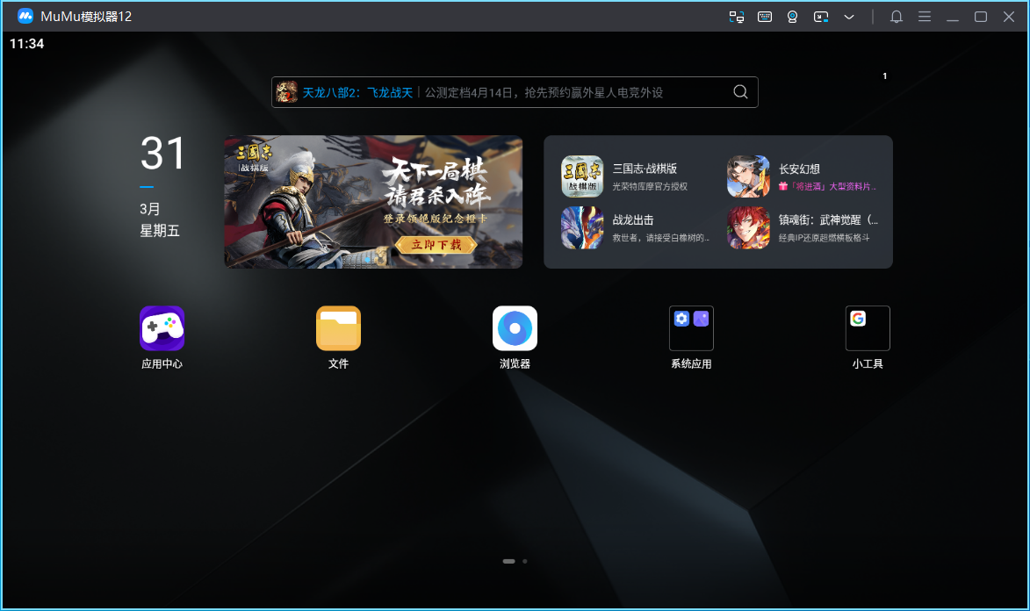1030x611 pixels.
Task: Open the 小工具 folder
Action: point(868,328)
